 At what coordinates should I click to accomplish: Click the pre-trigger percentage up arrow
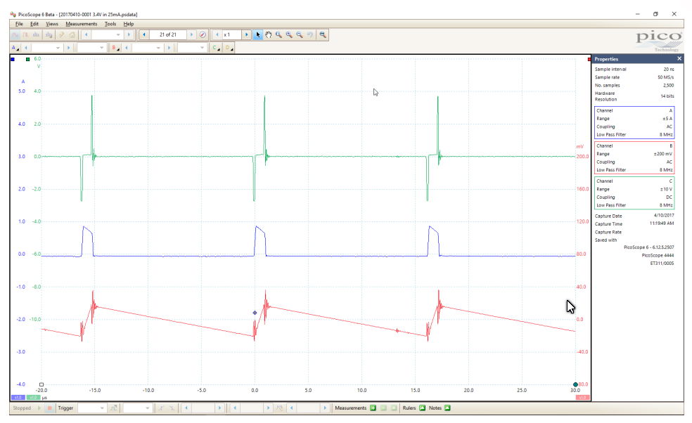tap(268, 408)
